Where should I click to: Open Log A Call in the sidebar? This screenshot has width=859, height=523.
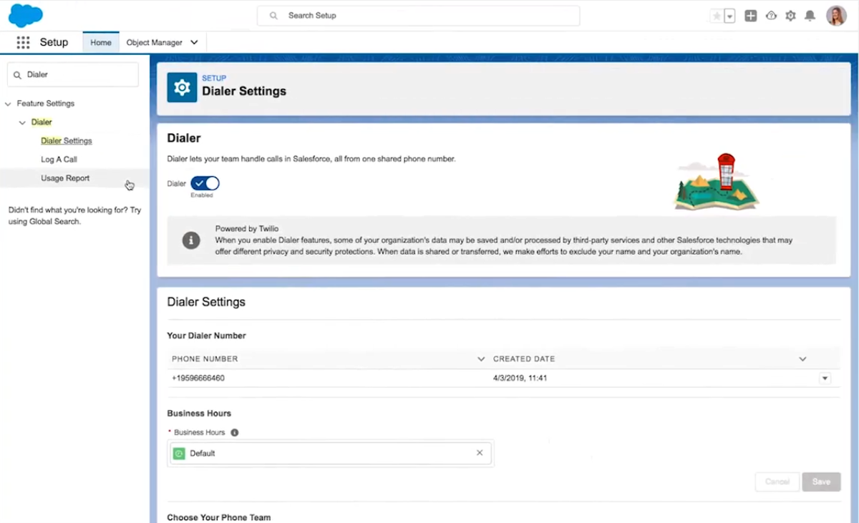(59, 160)
